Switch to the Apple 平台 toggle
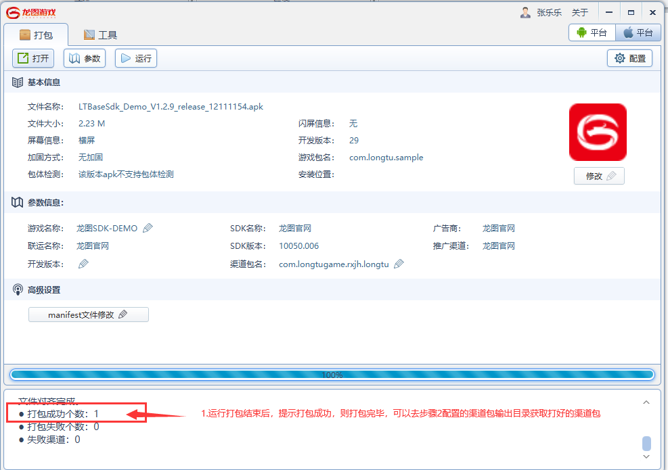Image resolution: width=668 pixels, height=470 pixels. click(638, 32)
